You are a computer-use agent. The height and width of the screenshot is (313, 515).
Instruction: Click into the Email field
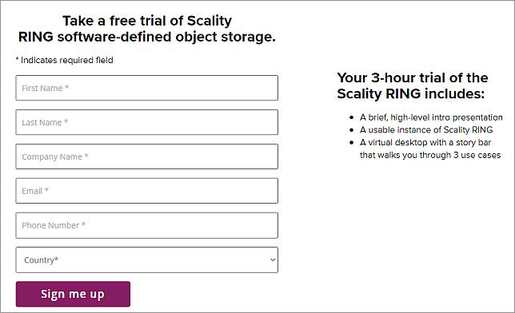click(147, 191)
